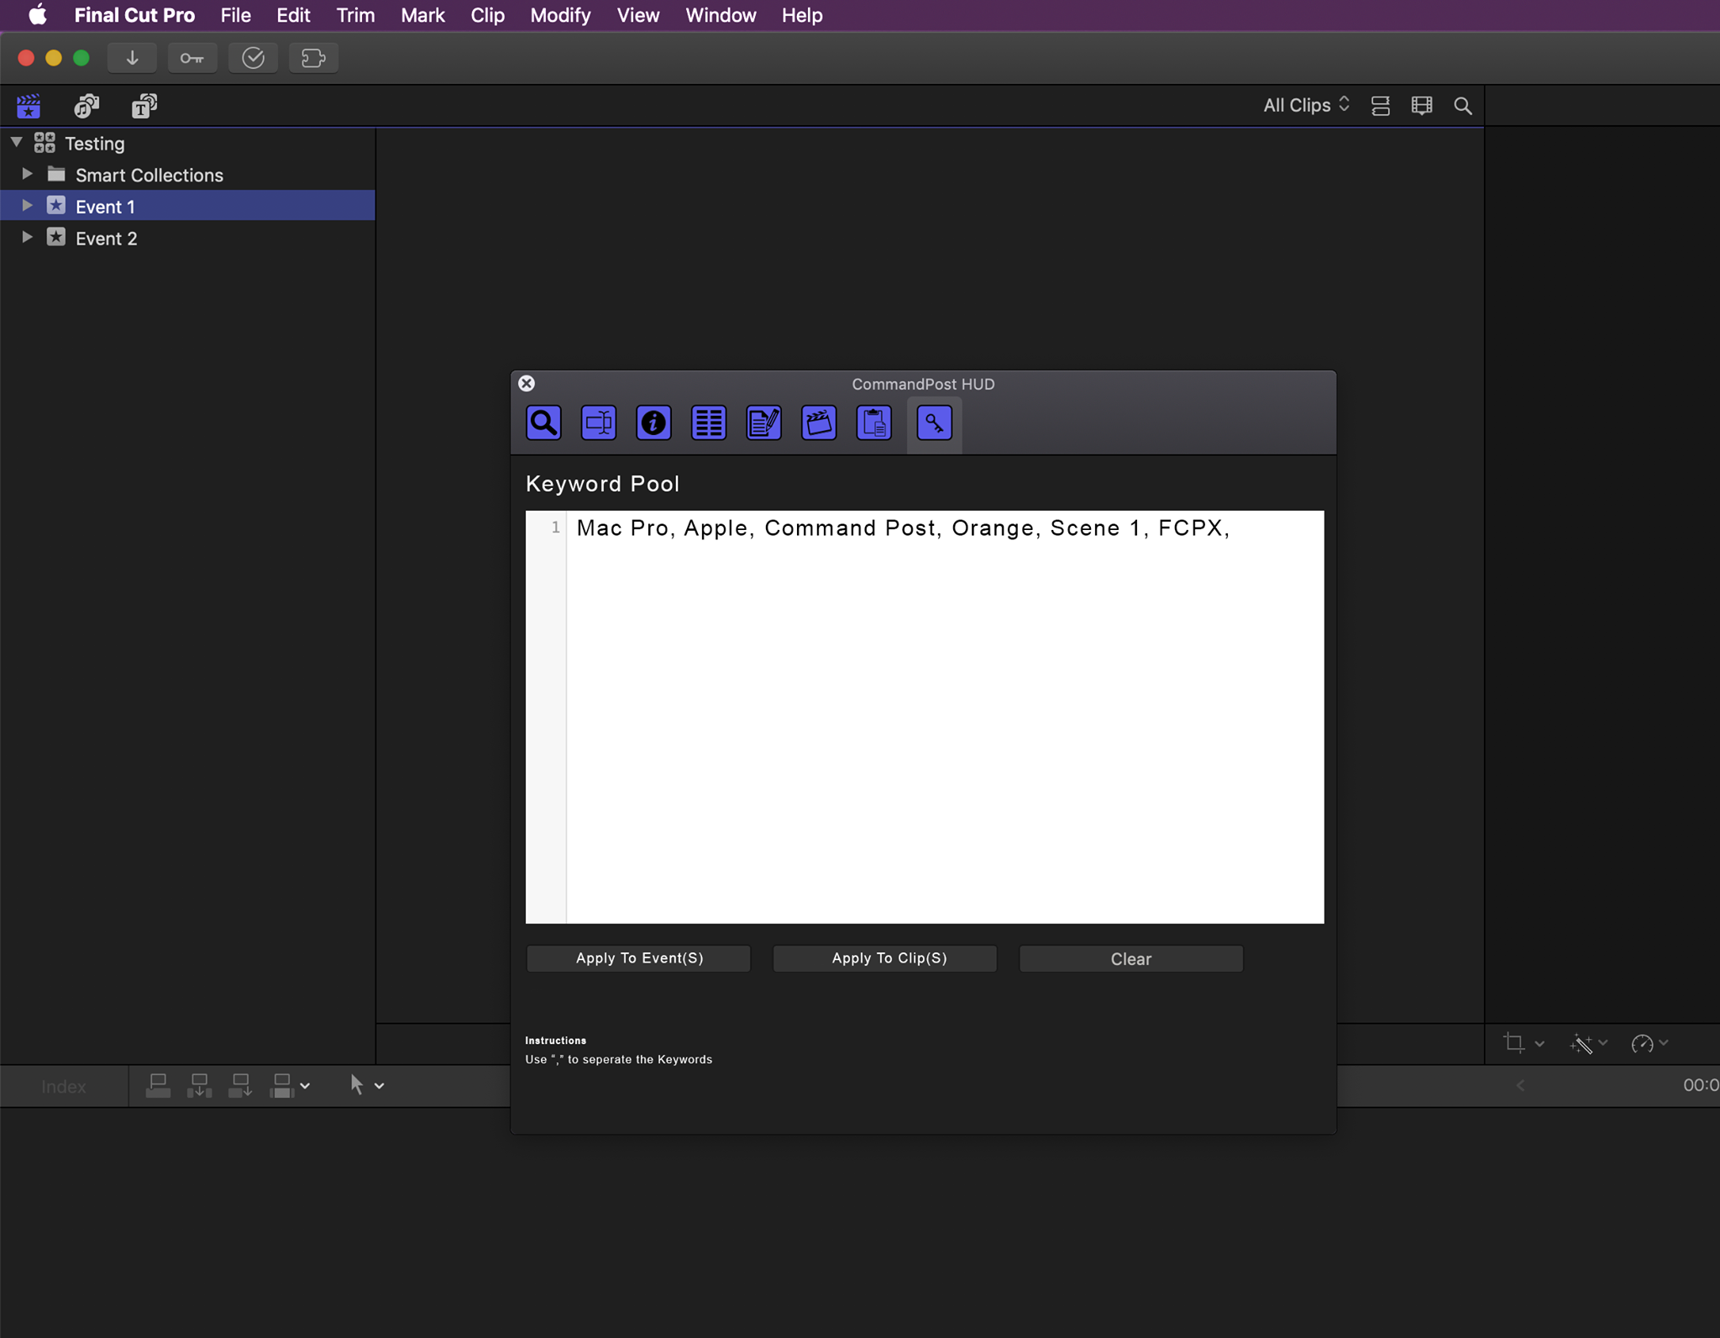This screenshot has height=1338, width=1720.
Task: Toggle the Libraries sidebar clapperboard icon
Action: (x=29, y=106)
